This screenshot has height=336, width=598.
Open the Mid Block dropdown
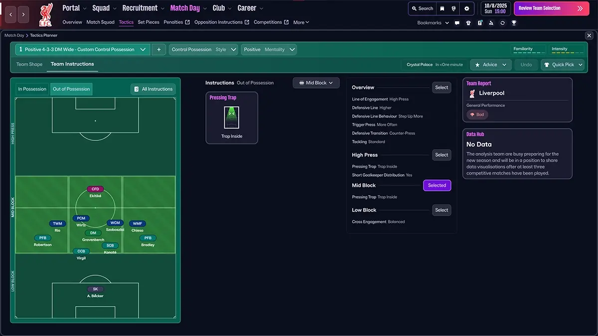click(316, 83)
